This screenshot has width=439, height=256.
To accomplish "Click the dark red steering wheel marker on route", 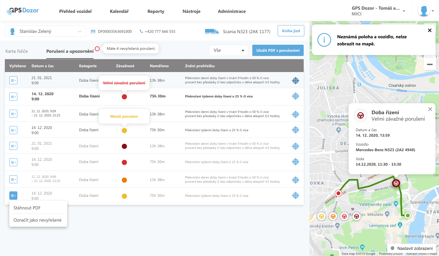I will [x=396, y=183].
